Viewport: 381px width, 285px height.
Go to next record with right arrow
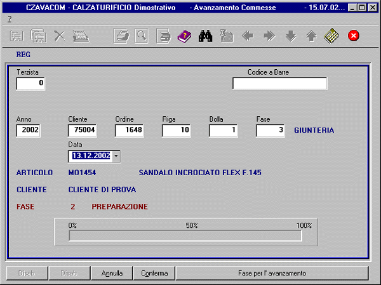269,36
